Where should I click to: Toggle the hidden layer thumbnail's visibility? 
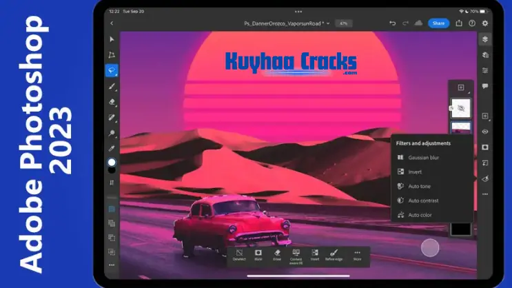point(460,107)
